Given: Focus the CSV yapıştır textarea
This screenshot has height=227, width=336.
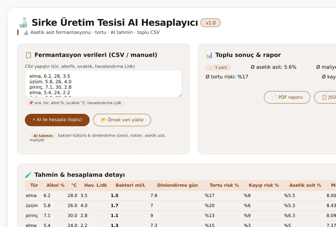Looking at the screenshot, I should pos(103,84).
